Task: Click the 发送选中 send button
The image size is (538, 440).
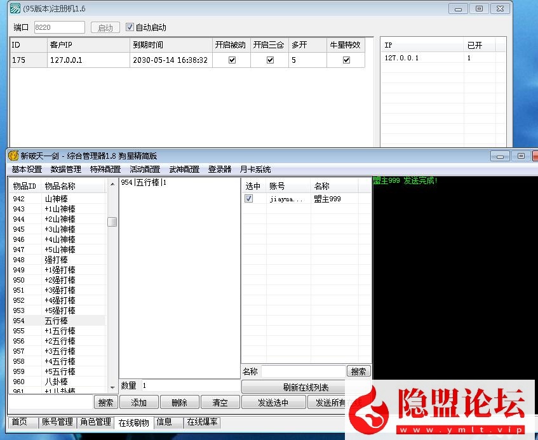Action: click(273, 402)
